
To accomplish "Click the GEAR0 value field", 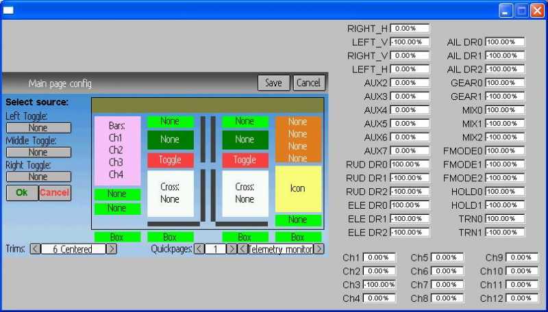I will (x=505, y=83).
